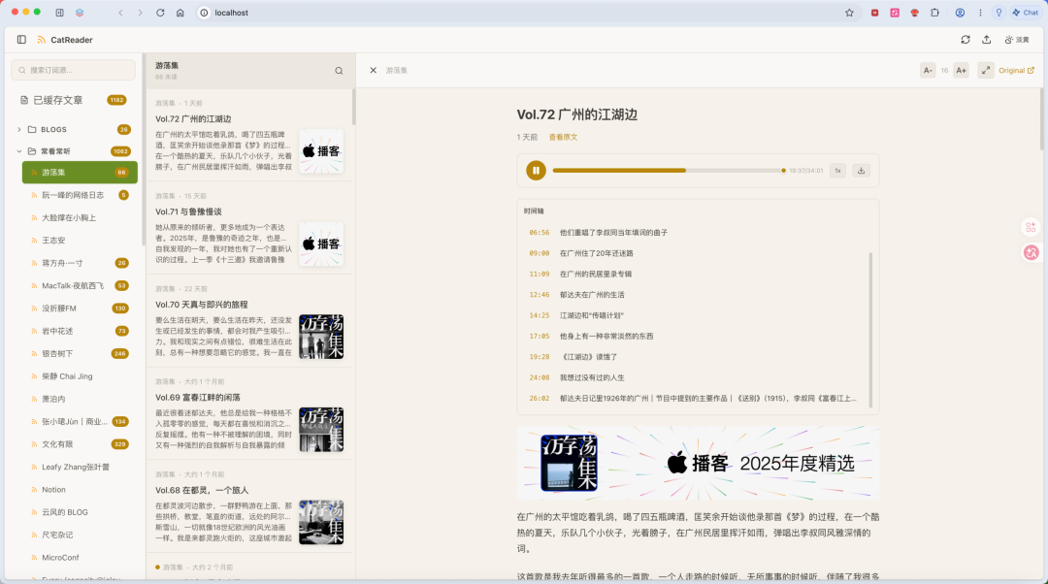Switch the theme via the 淡黄 toggle

tap(1017, 40)
